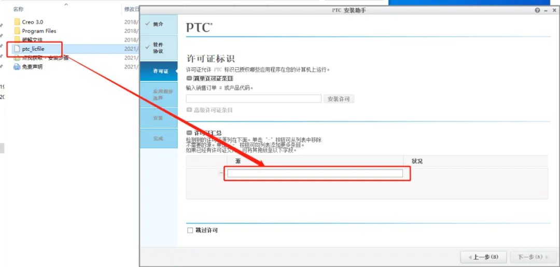The width and height of the screenshot is (560, 267).
Task: Click the 安装许可 button
Action: (339, 99)
